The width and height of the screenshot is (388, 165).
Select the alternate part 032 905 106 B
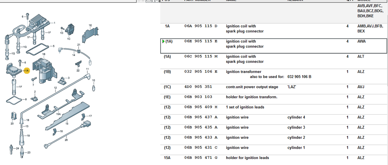pos(299,77)
